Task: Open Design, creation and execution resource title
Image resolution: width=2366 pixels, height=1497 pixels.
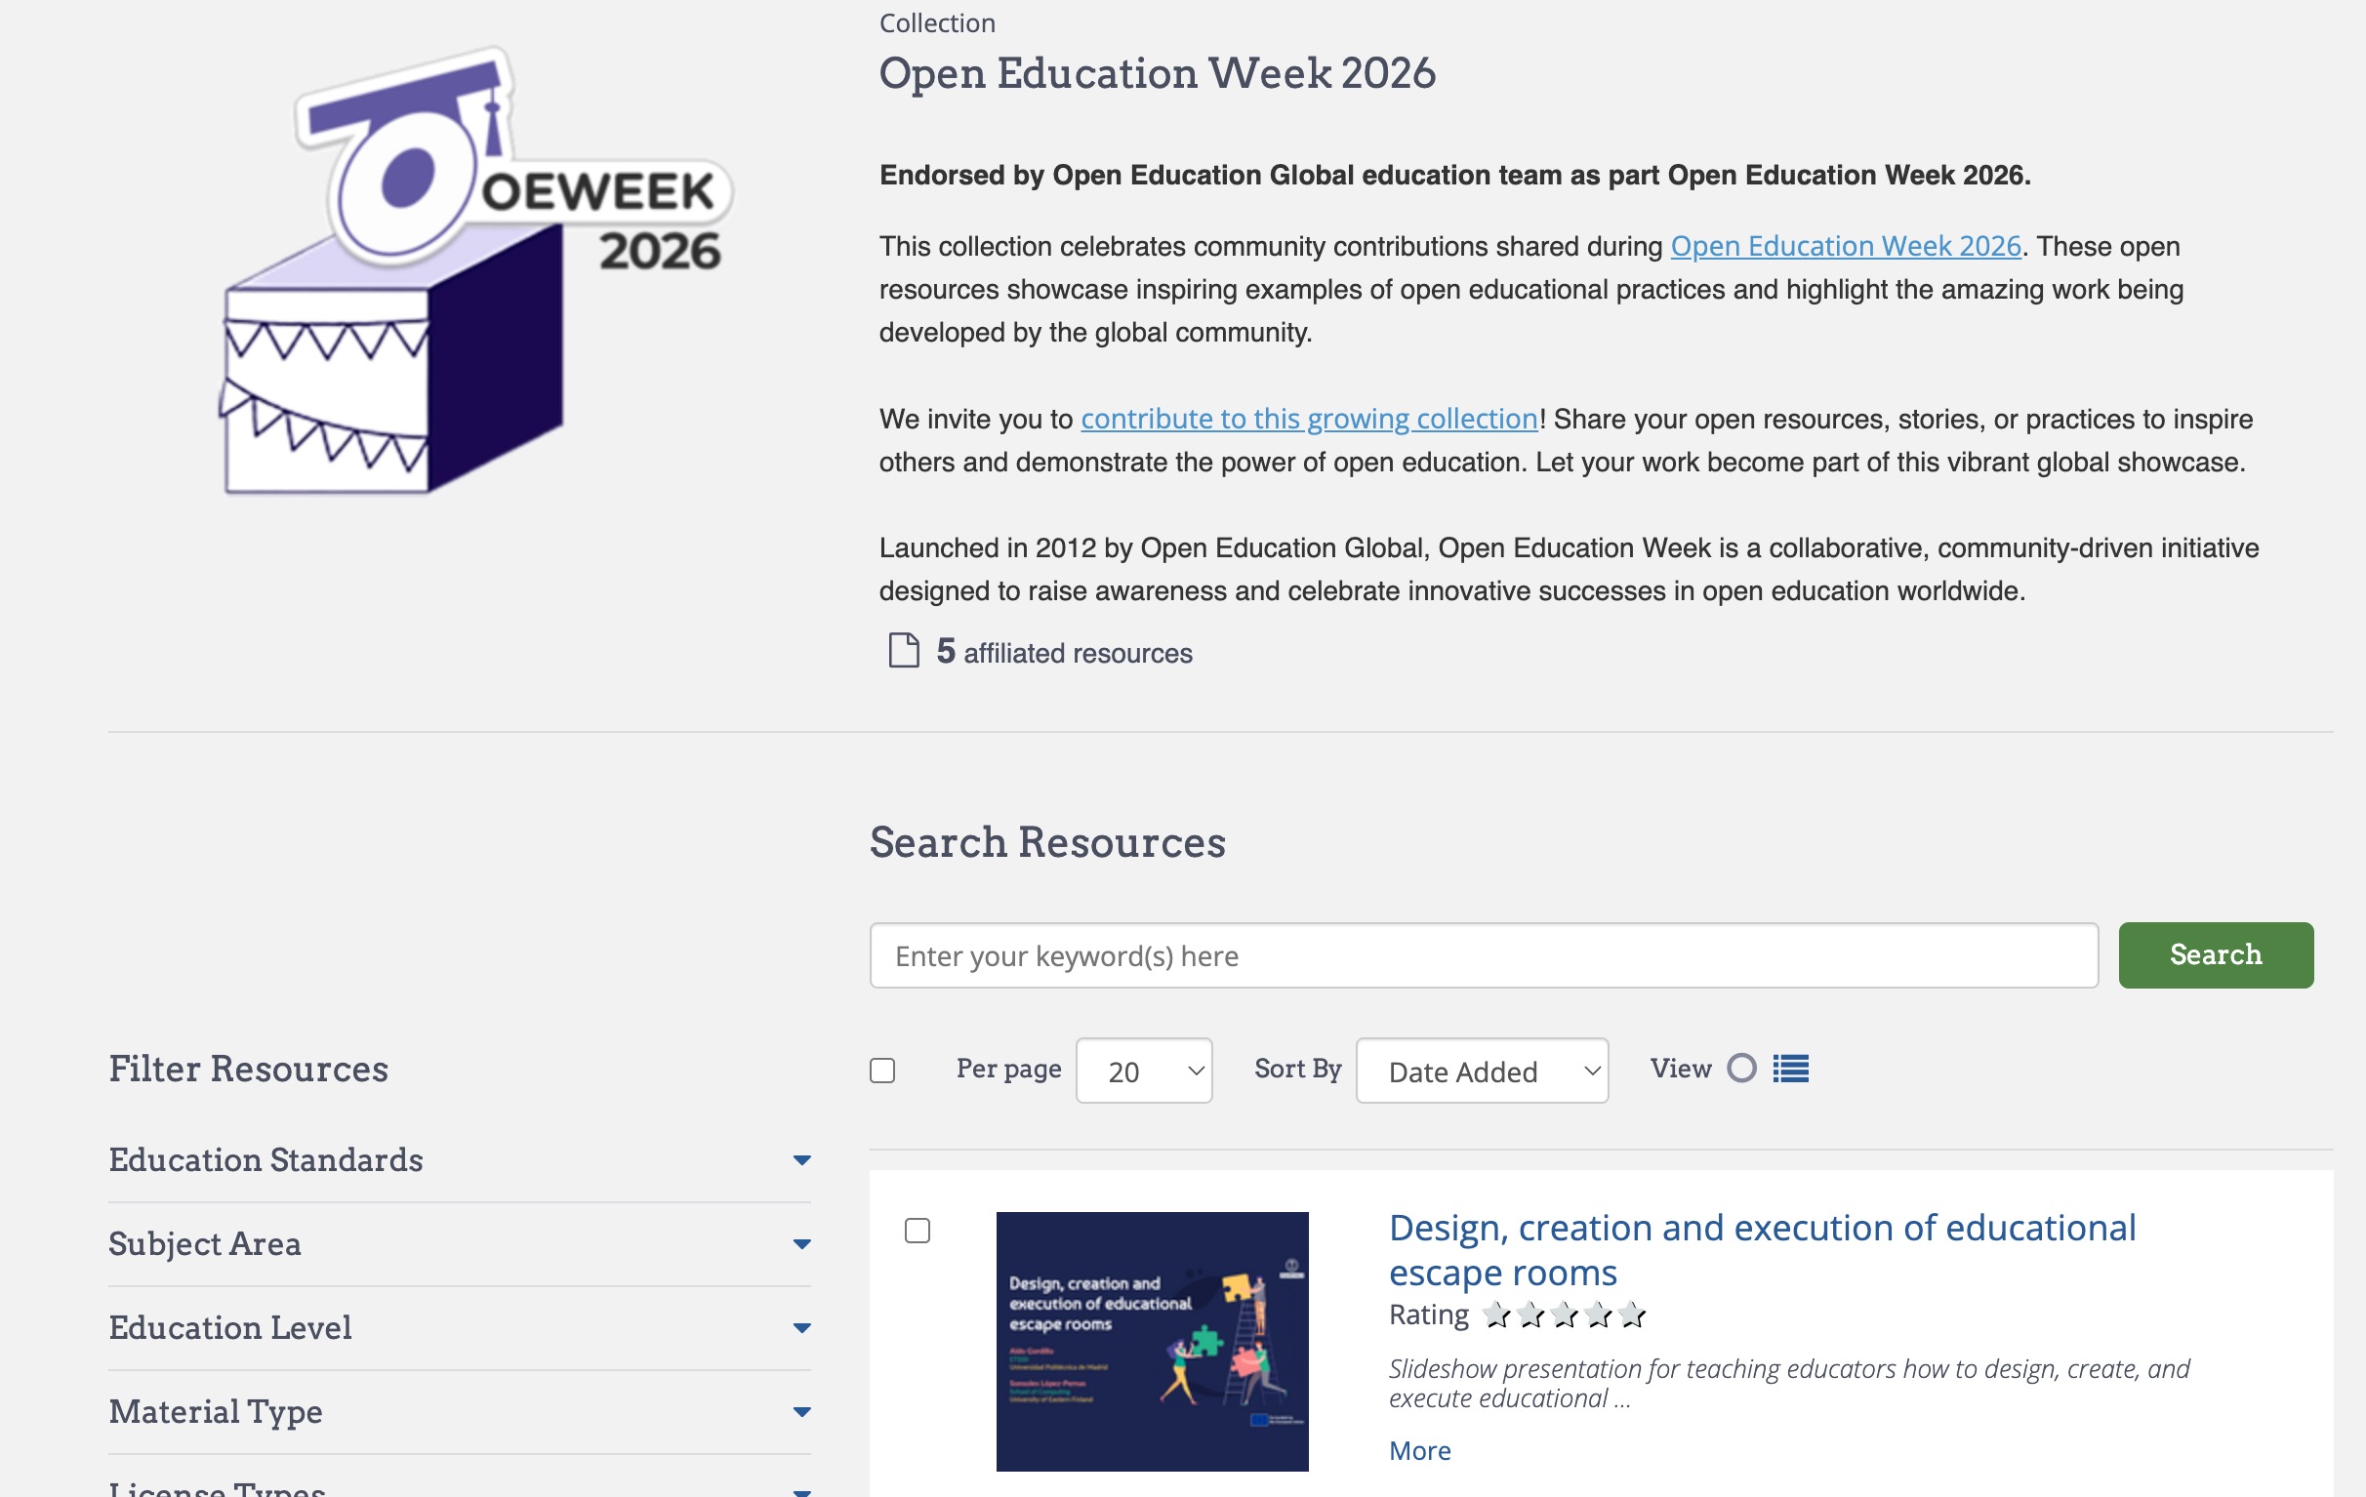Action: click(1761, 1249)
